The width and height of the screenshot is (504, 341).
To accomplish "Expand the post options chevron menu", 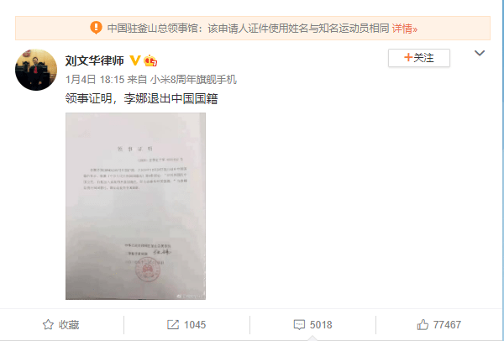I will pos(480,53).
